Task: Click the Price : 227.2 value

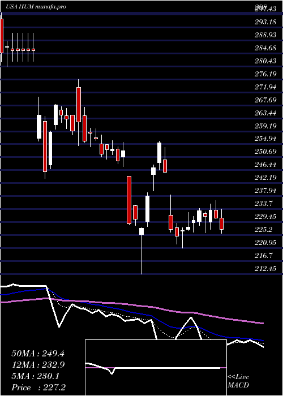Action: click(x=38, y=388)
